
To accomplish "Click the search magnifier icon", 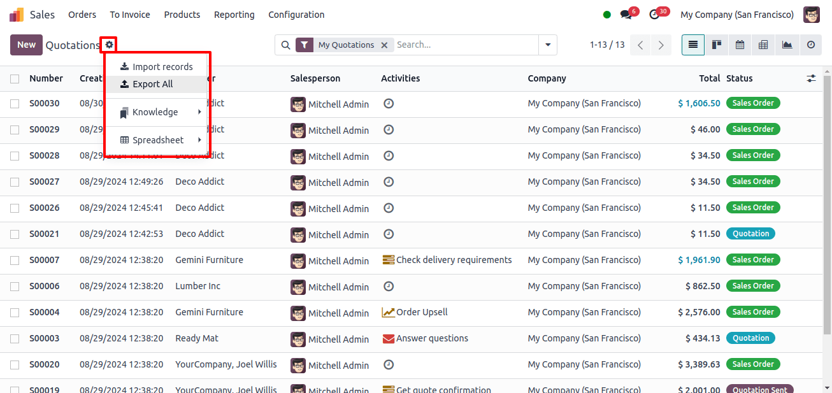I will pos(286,45).
